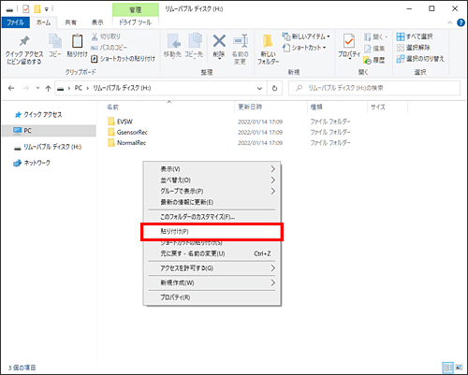Image resolution: width=468 pixels, height=375 pixels.
Task: Expand the address bar history dropdown
Action: point(259,88)
